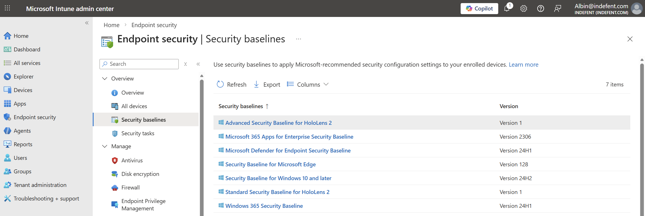Screen dimensions: 645x216
Task: Select Antivirus in the Manage menu
Action: 132,160
